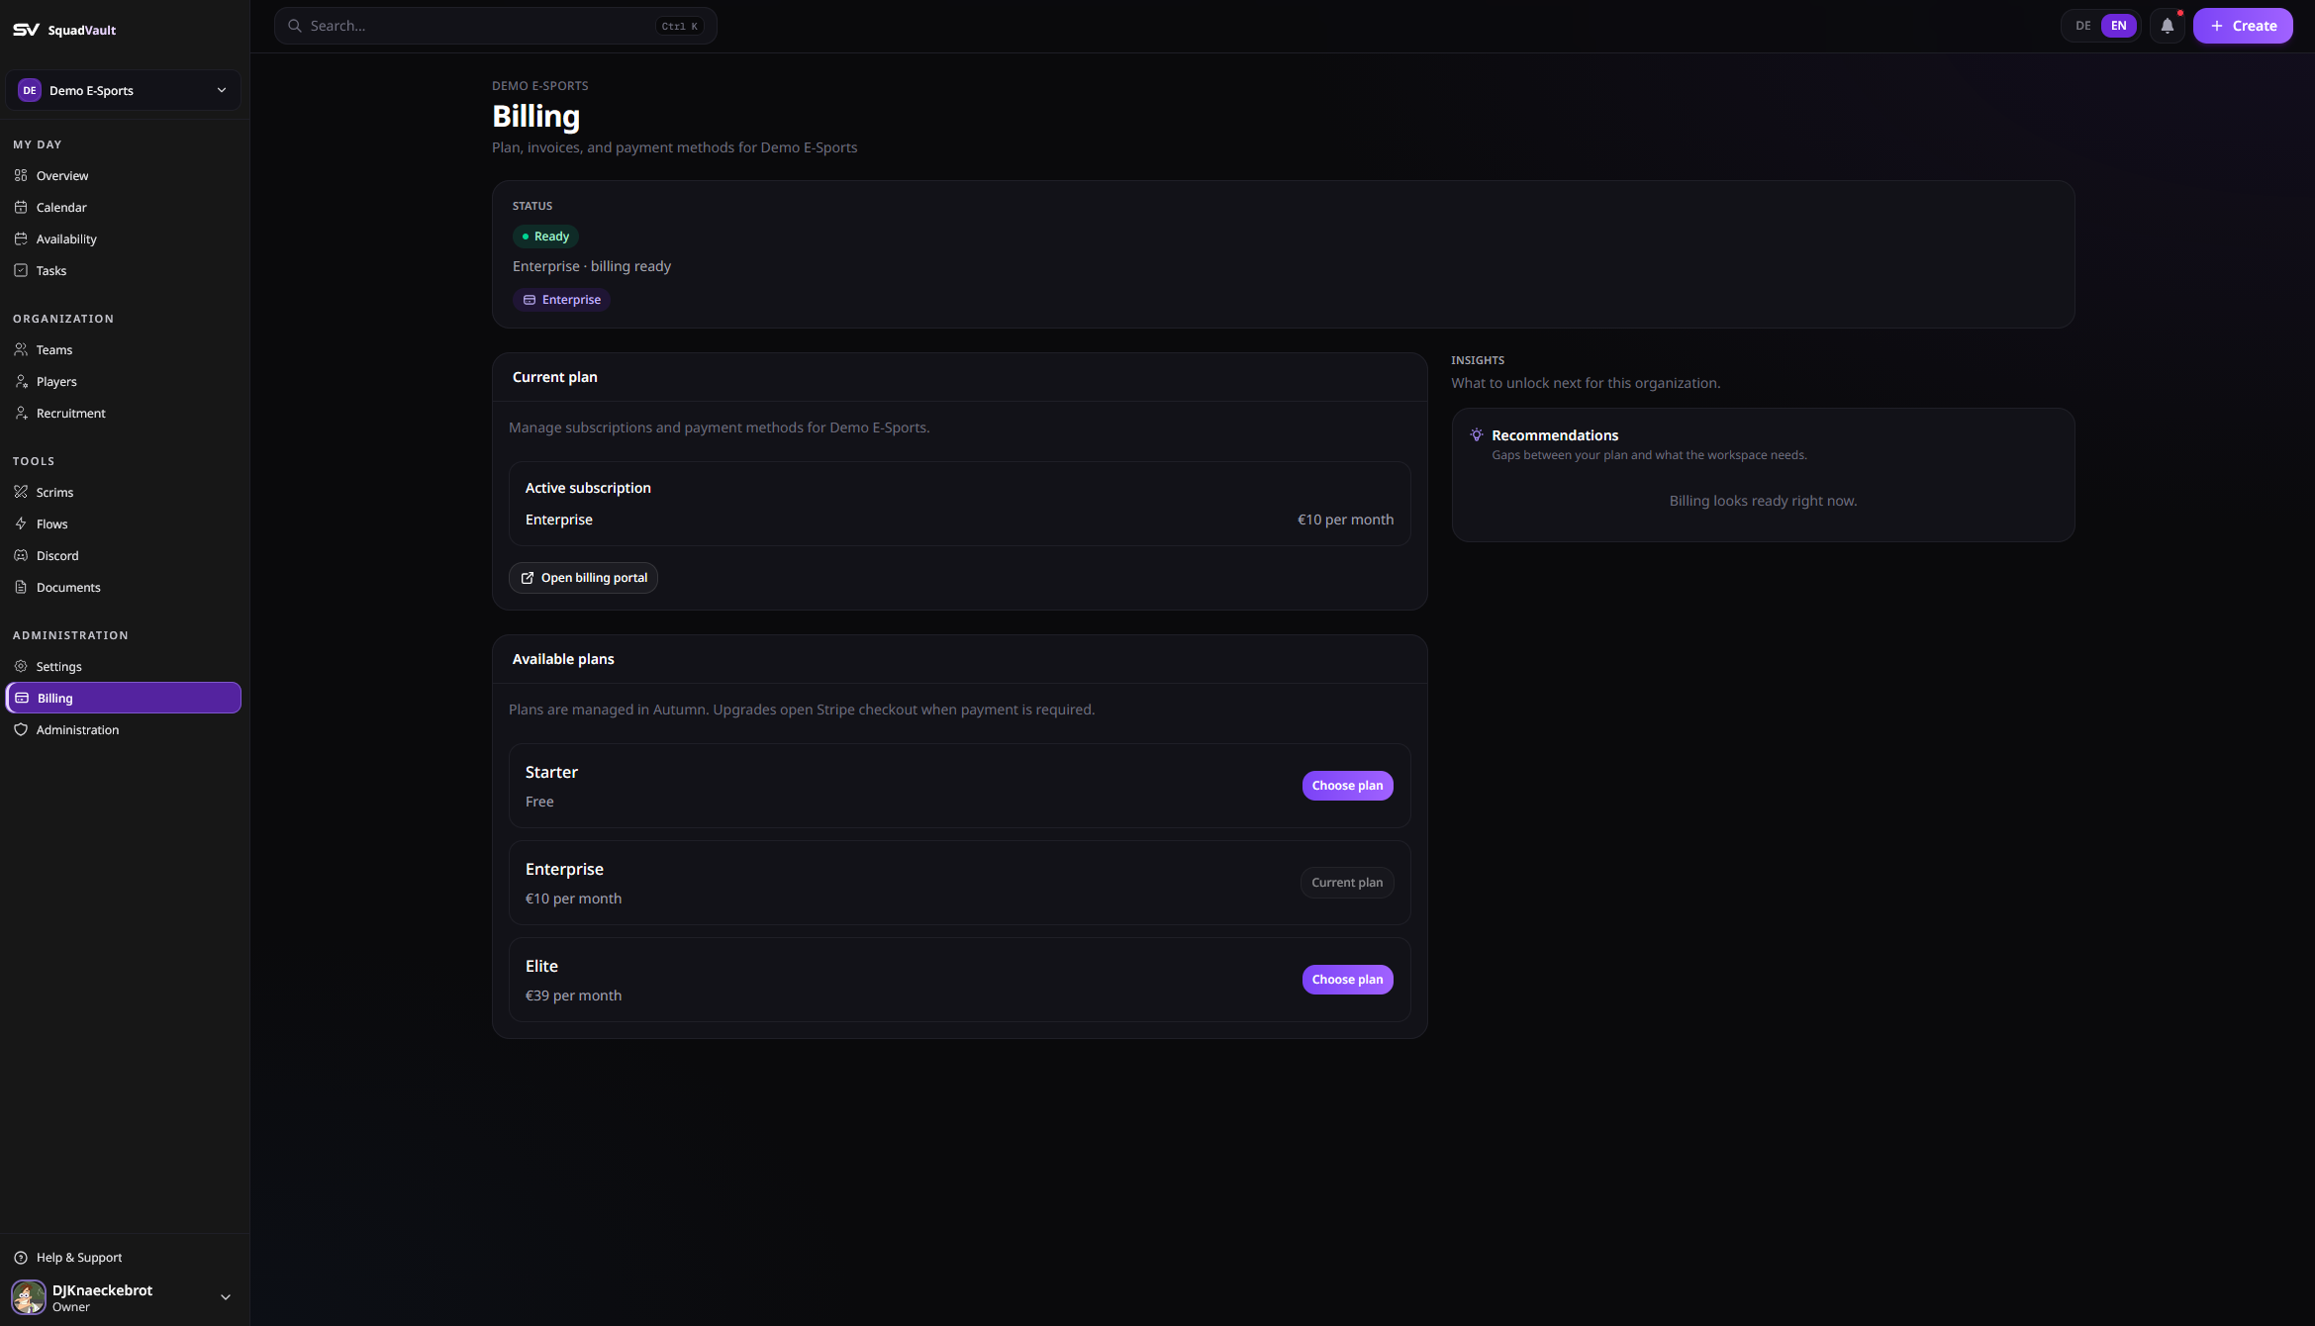The image size is (2315, 1326).
Task: Click the Documents file icon
Action: pyautogui.click(x=21, y=587)
